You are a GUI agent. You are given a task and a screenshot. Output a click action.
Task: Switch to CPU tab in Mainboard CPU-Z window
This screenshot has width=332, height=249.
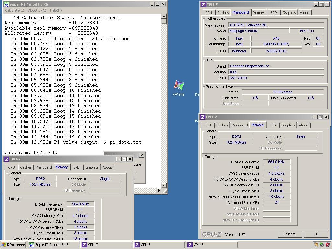208,13
